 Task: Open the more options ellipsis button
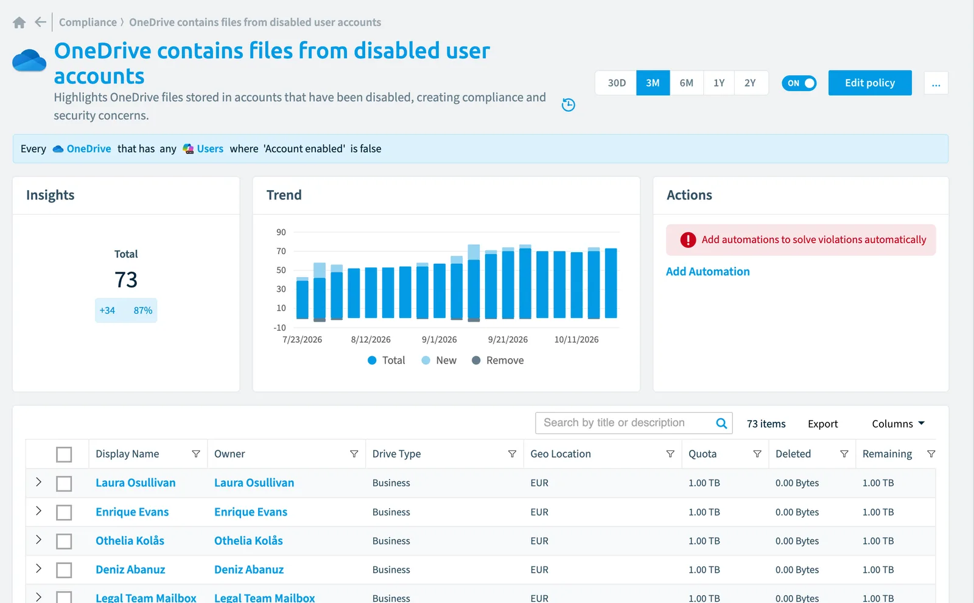[x=936, y=83]
